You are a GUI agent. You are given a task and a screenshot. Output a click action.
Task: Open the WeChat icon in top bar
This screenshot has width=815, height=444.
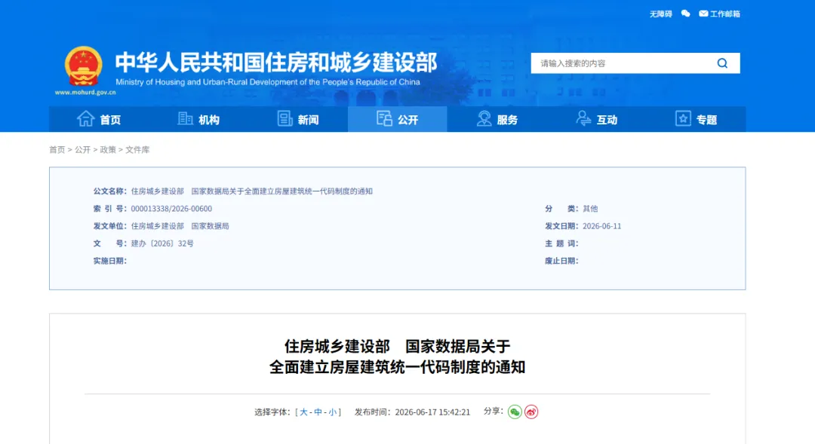click(685, 14)
